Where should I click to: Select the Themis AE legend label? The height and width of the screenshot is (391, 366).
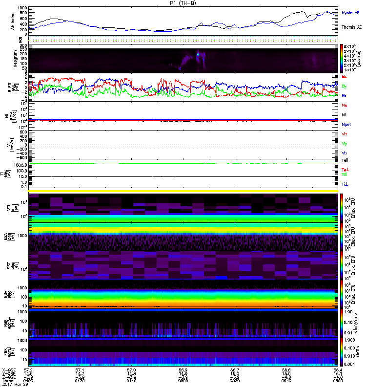[351, 27]
